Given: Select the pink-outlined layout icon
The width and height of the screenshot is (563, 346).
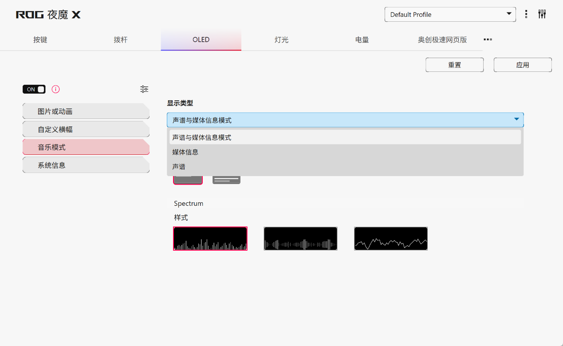Looking at the screenshot, I should coord(188,180).
